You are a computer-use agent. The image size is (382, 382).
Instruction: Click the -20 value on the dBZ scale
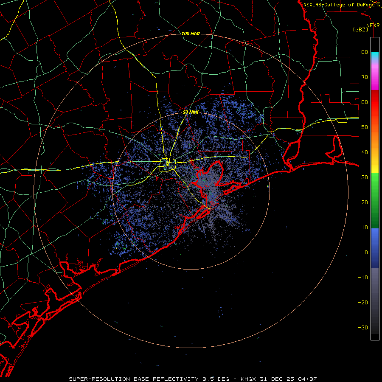click(x=363, y=303)
